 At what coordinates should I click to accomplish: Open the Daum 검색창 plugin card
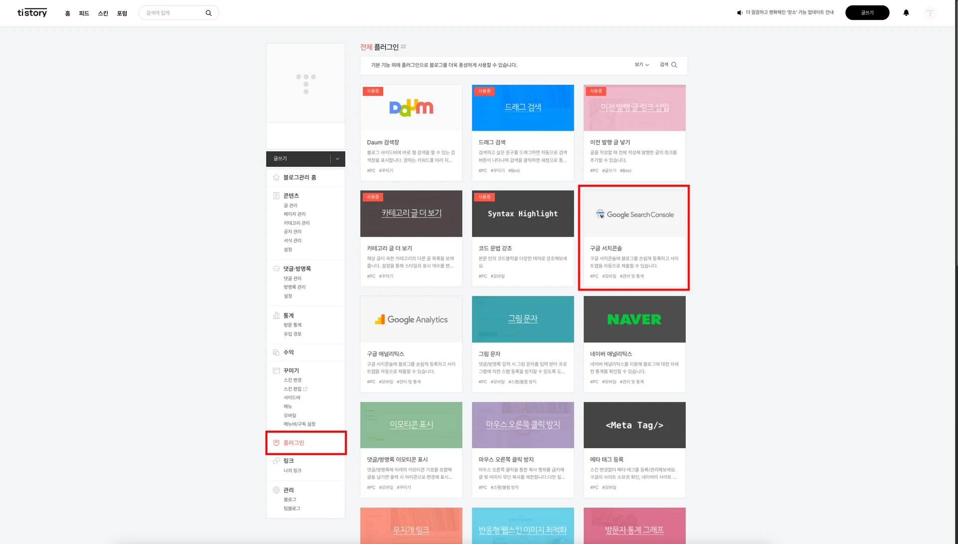pyautogui.click(x=411, y=133)
